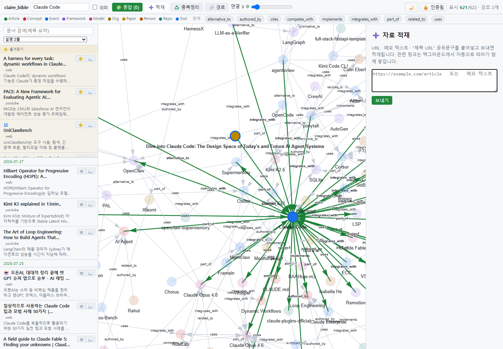Open the book icon for UniClawBench
The width and height of the screenshot is (503, 349).
[x=90, y=125]
